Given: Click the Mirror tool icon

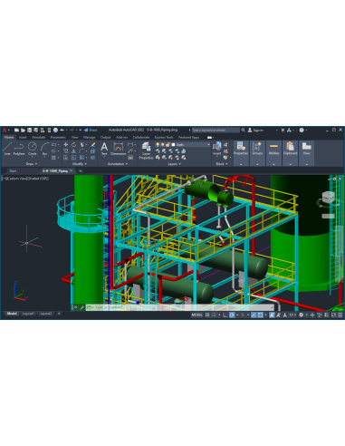Looking at the screenshot, I should [x=73, y=151].
